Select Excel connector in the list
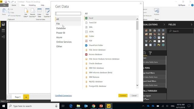 coord(110,18)
